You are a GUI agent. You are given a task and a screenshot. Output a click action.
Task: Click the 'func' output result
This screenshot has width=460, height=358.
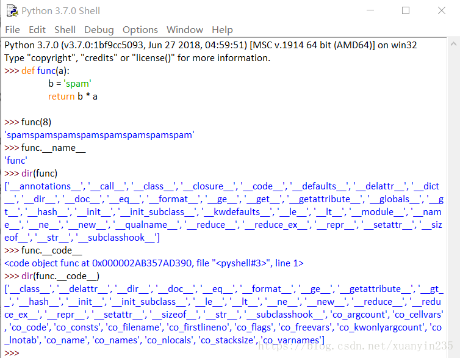pos(16,161)
